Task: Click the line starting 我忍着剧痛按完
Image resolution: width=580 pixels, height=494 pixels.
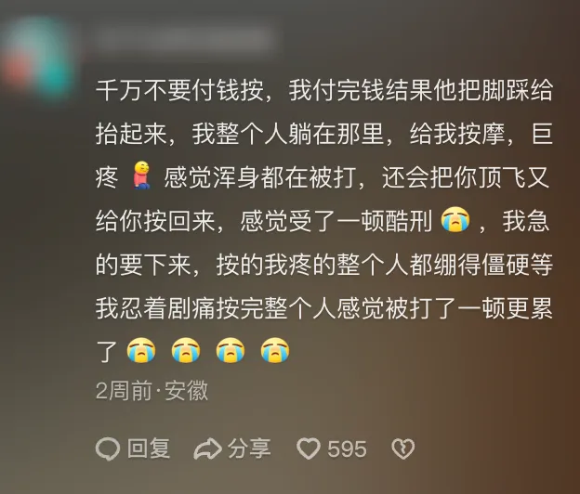Action: click(x=324, y=307)
